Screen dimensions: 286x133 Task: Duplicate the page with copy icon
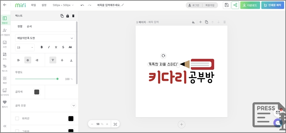207,22
